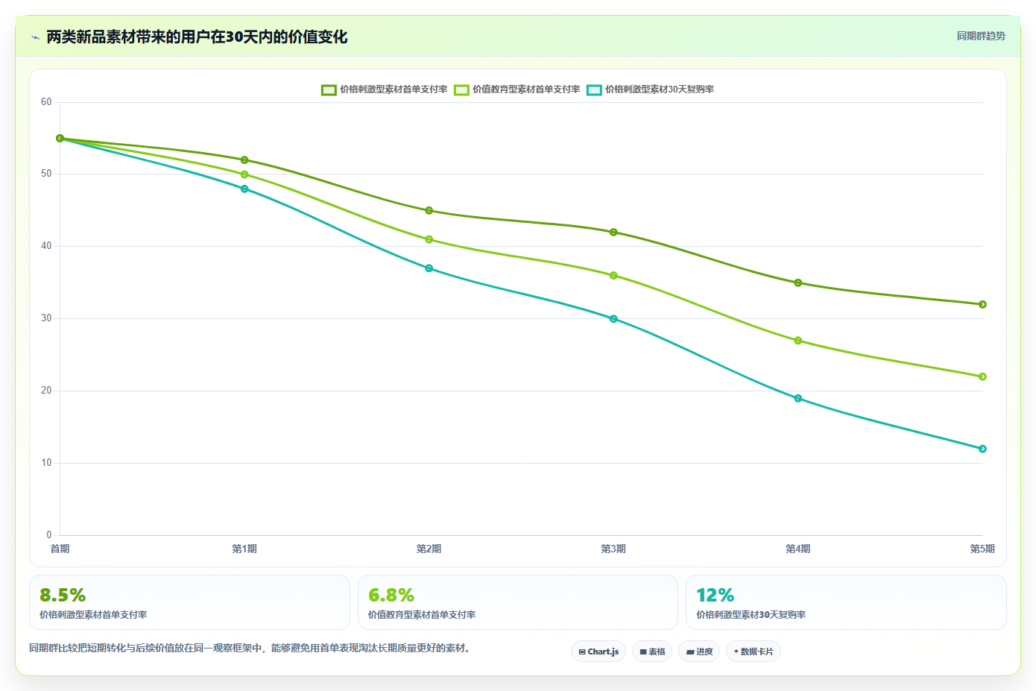Click the 12% card caption 价格刺激型素材30天复购率
This screenshot has height=691, width=1036.
(751, 615)
